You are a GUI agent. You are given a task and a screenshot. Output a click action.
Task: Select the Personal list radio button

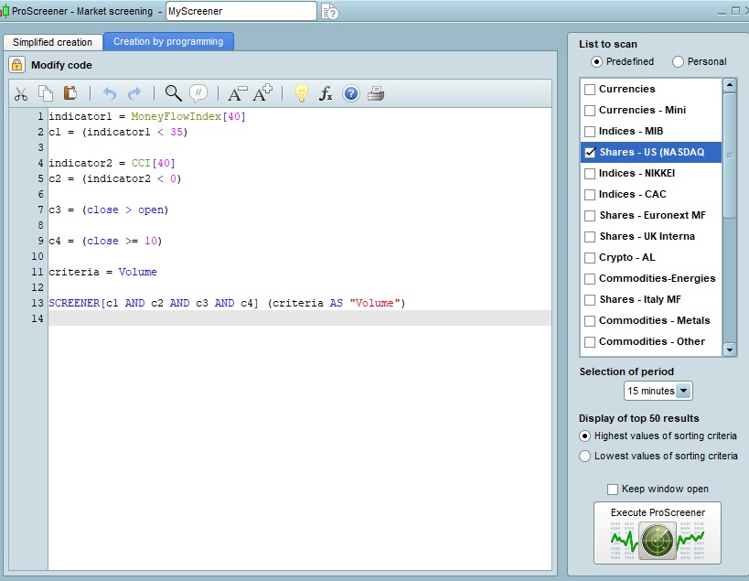click(678, 61)
